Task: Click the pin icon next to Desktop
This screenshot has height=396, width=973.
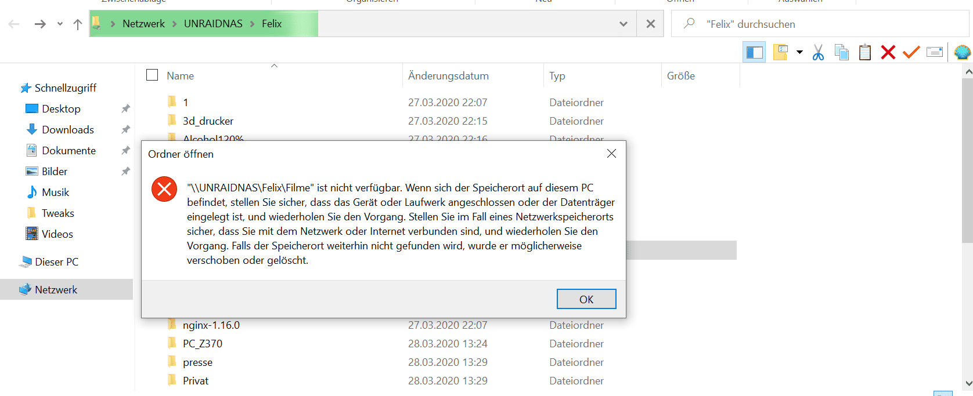Action: [x=125, y=109]
